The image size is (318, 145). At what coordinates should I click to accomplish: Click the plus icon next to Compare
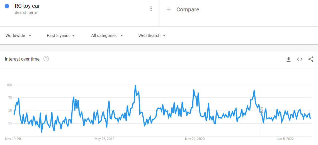click(169, 9)
